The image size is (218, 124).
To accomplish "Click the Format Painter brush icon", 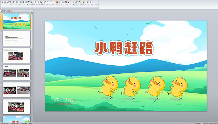I will pos(45,2).
